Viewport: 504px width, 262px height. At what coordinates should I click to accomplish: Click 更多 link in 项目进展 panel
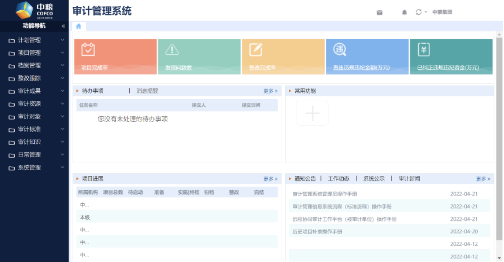coord(270,179)
